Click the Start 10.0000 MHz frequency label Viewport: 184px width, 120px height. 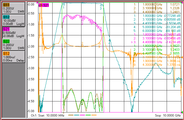pos(48,115)
